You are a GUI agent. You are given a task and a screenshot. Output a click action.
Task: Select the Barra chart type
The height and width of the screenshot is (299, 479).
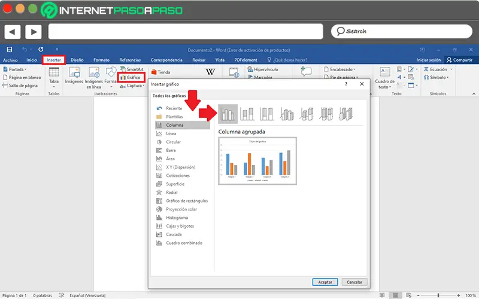[182, 151]
